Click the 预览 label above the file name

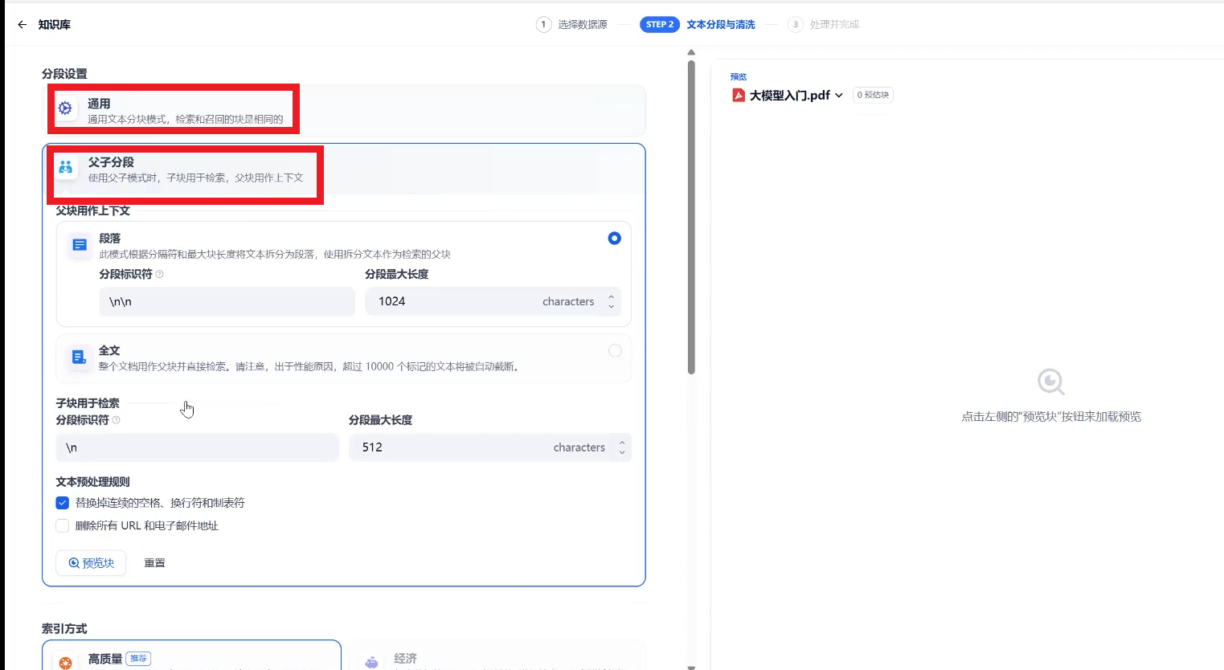pyautogui.click(x=739, y=77)
